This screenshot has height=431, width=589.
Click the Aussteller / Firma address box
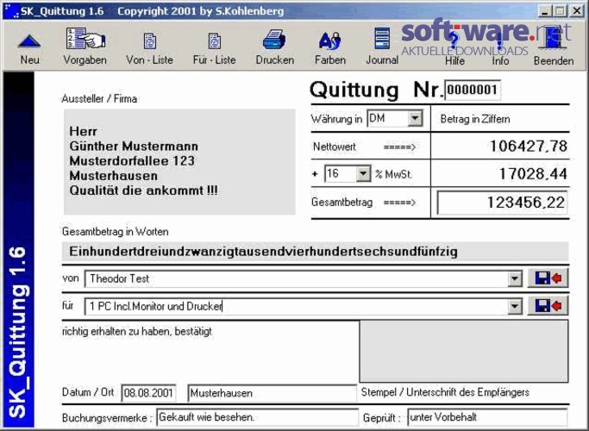click(x=179, y=162)
